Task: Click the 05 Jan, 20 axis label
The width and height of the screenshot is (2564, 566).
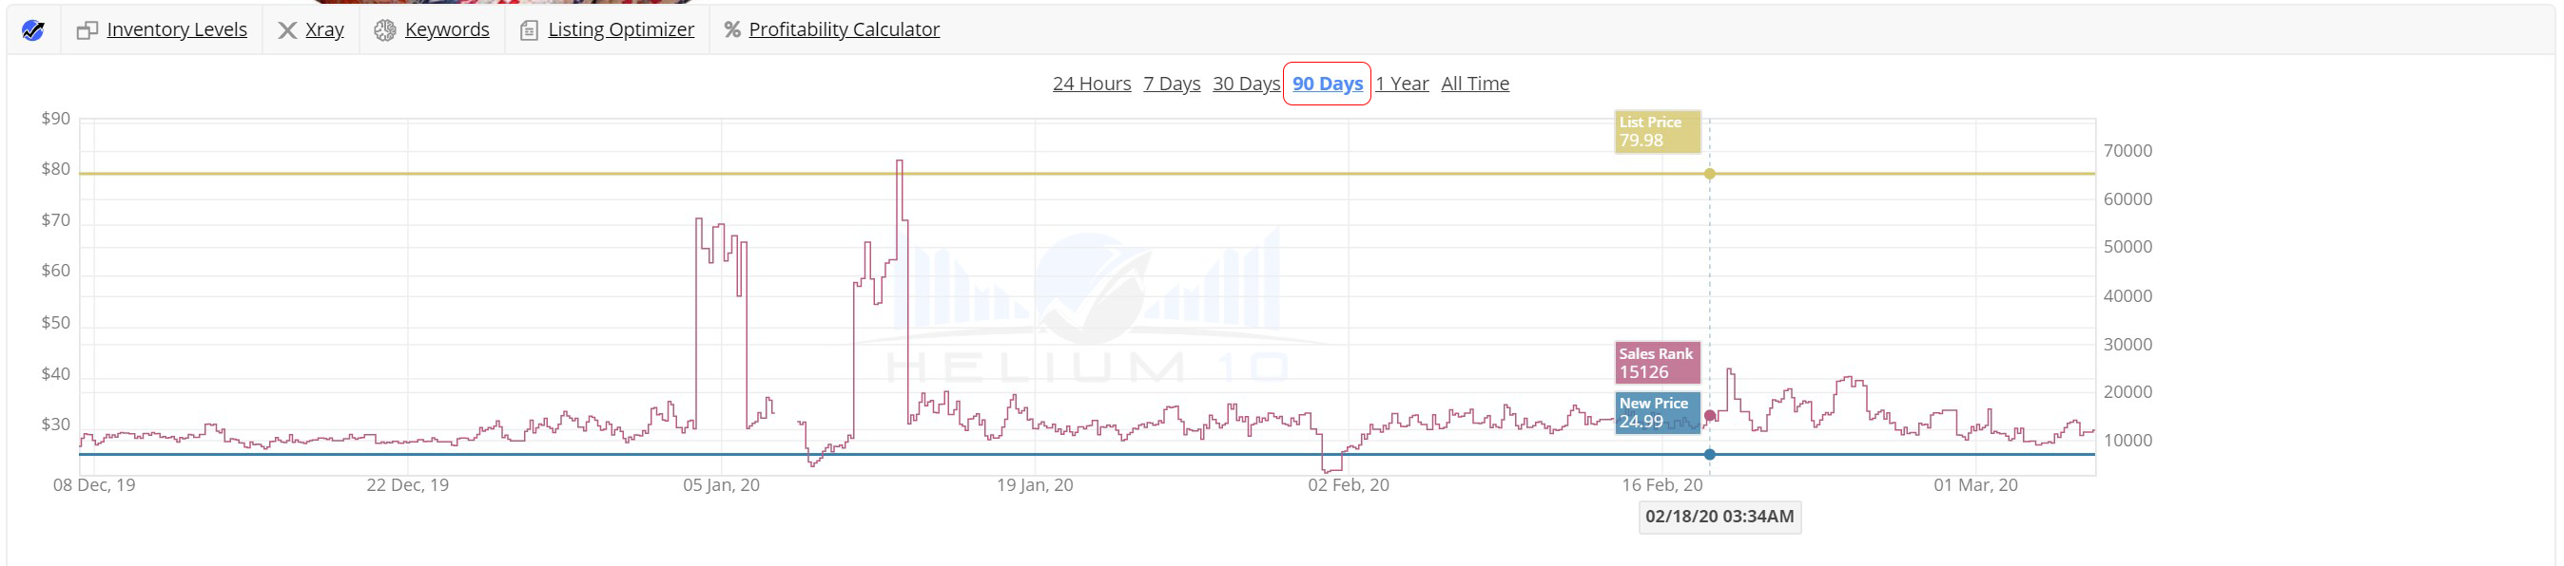Action: pyautogui.click(x=722, y=485)
